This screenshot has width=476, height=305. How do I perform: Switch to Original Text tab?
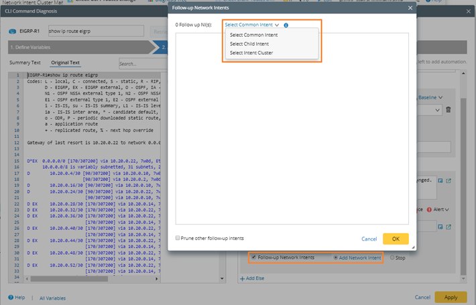tap(65, 62)
